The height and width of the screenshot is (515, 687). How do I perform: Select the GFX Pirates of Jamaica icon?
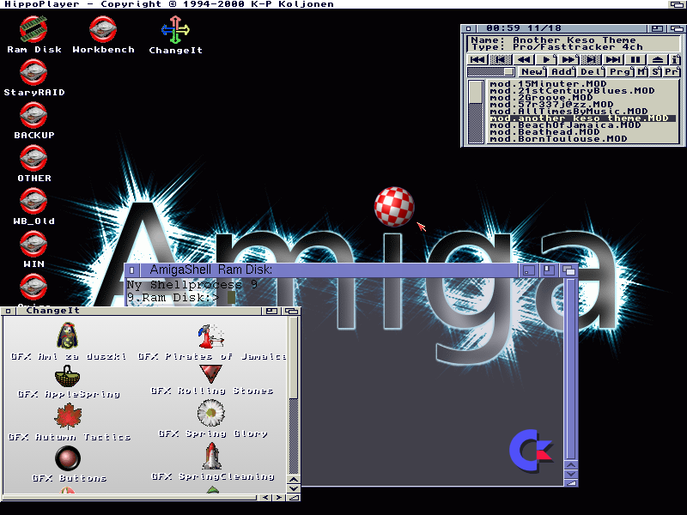[x=211, y=336]
